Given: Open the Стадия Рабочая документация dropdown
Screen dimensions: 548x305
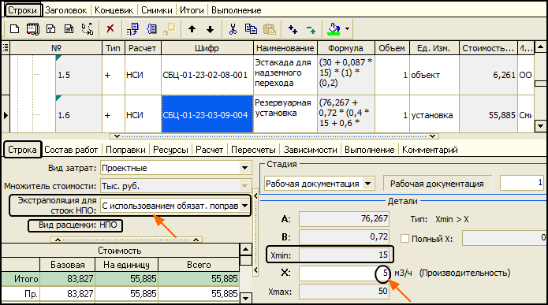Looking at the screenshot, I should pos(368,184).
